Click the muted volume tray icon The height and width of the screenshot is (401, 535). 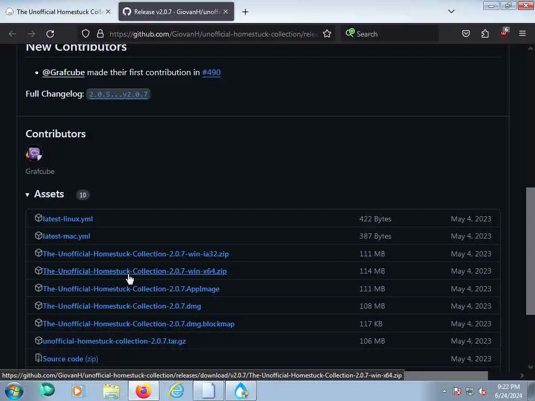[482, 392]
